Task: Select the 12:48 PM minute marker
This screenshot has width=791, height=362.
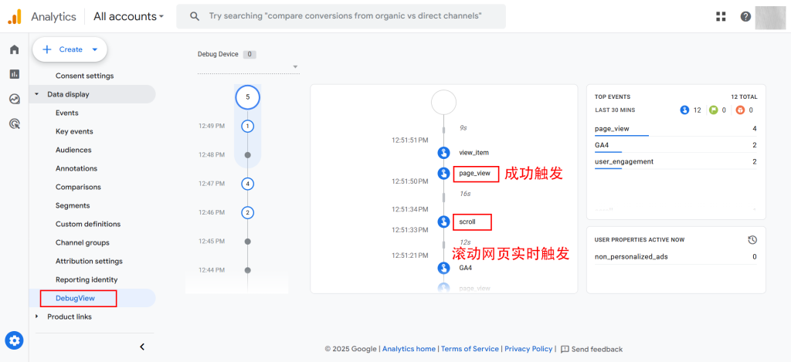Action: [x=247, y=155]
